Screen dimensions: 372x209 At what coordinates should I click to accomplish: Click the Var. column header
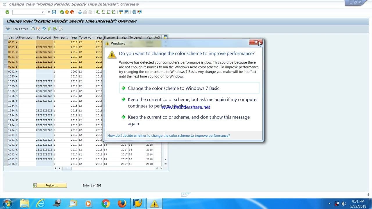pos(11,37)
